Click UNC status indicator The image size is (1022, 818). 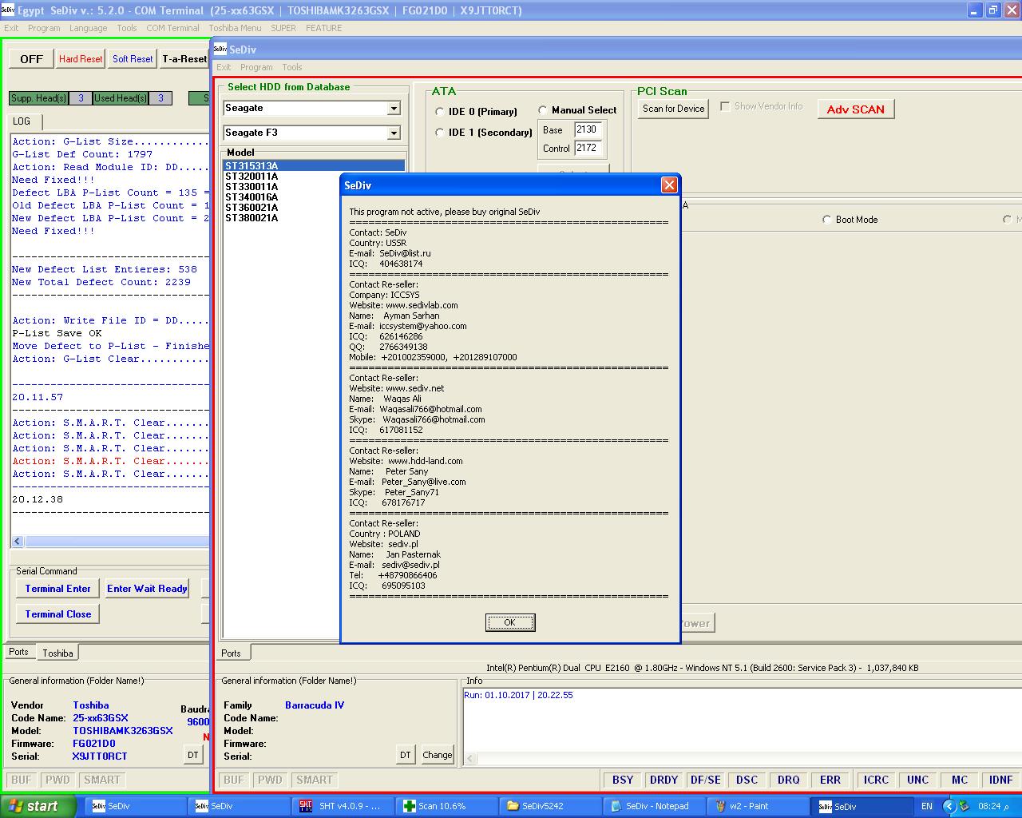pyautogui.click(x=918, y=780)
